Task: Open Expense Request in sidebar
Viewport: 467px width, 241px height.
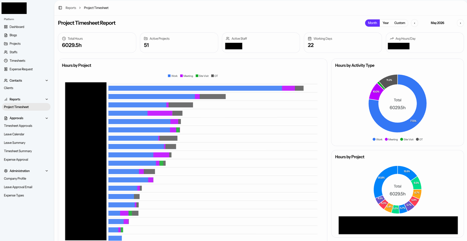Action: point(21,69)
